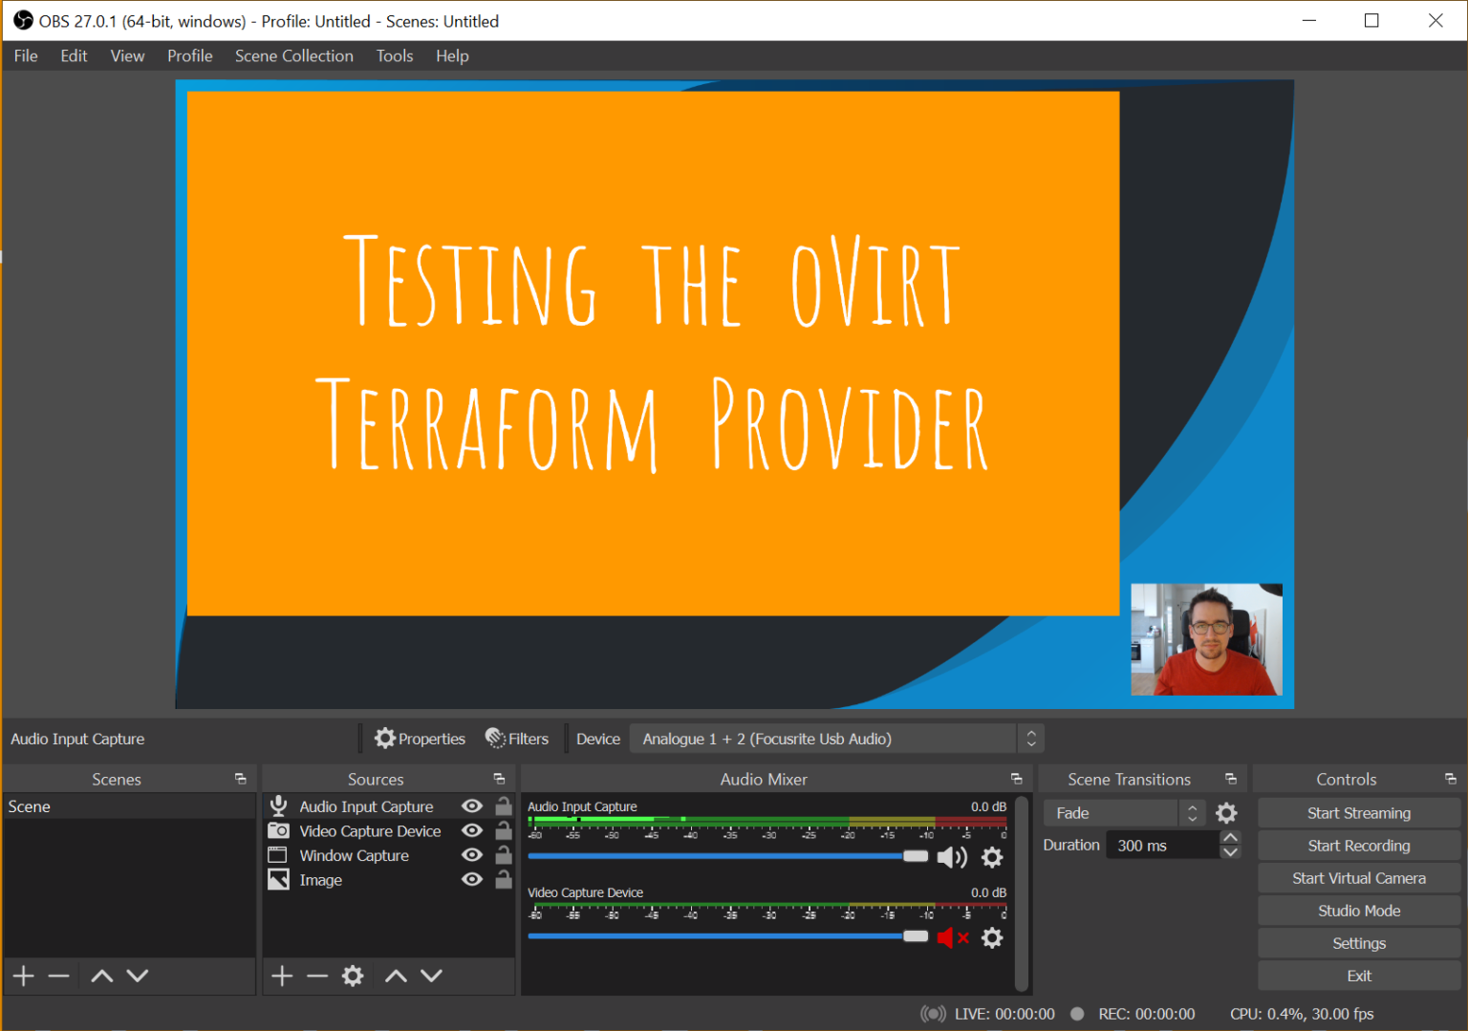
Task: Open source properties gear in Sources panel
Action: coord(353,976)
